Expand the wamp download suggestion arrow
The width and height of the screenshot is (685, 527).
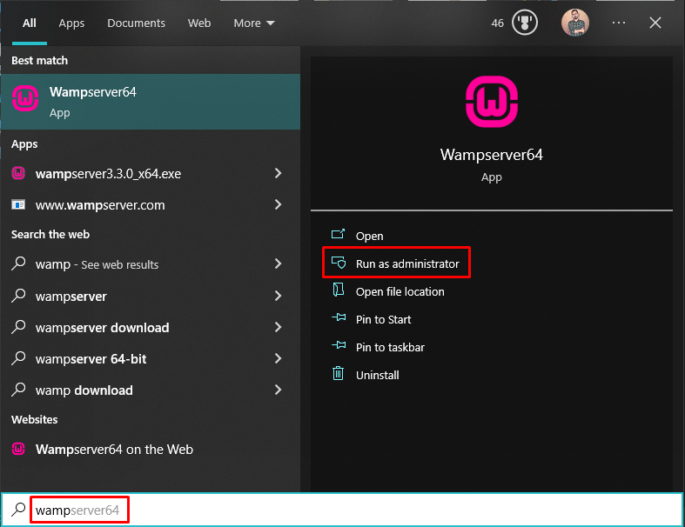coord(279,390)
